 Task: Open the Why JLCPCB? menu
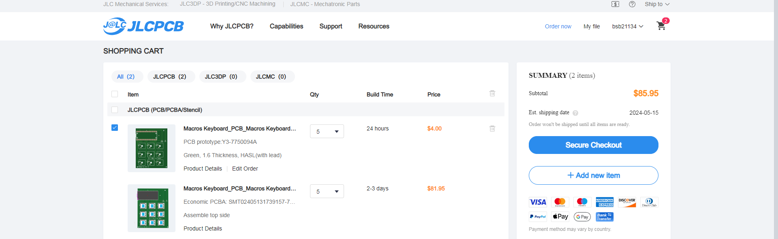click(232, 26)
